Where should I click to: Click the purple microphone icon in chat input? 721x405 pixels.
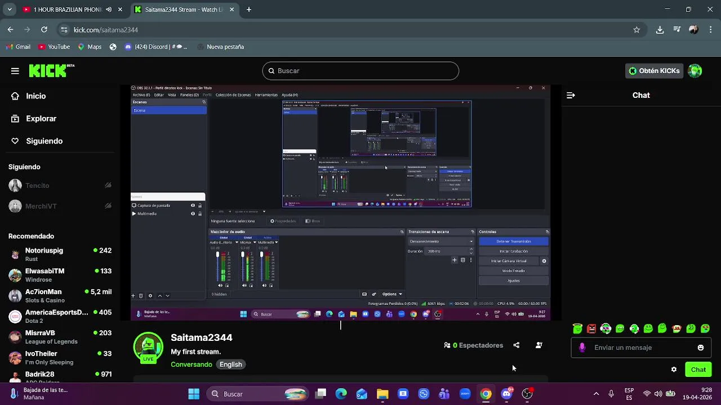(582, 348)
